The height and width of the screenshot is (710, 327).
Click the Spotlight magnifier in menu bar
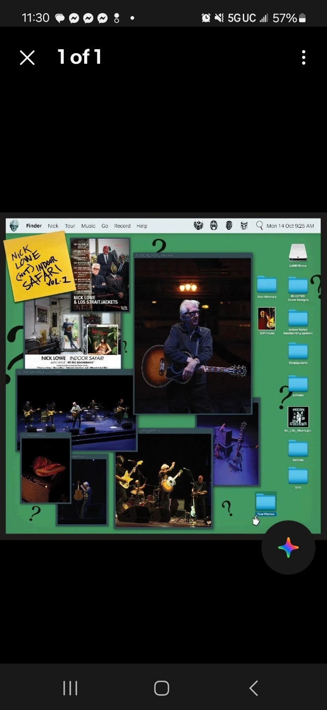pyautogui.click(x=259, y=225)
